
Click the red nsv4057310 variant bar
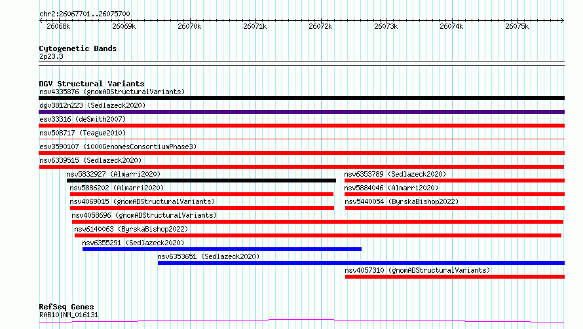455,277
